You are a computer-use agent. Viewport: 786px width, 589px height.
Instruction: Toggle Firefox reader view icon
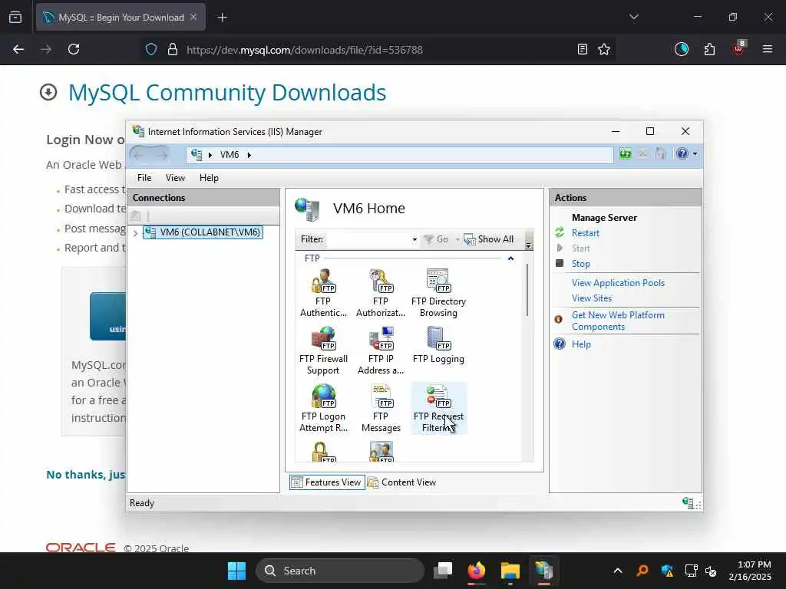tap(582, 49)
